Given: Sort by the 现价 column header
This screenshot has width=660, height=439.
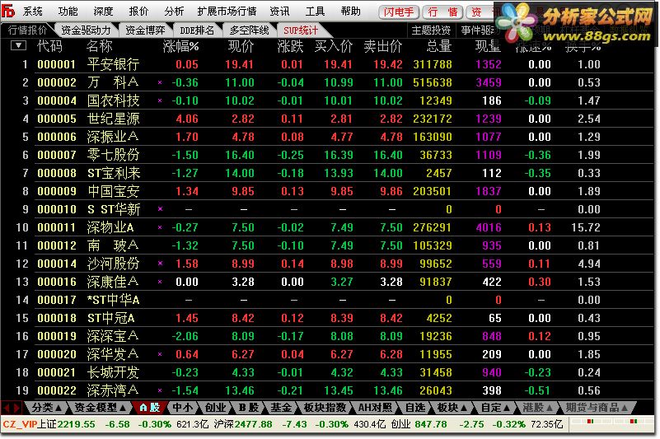Looking at the screenshot, I should pos(241,46).
